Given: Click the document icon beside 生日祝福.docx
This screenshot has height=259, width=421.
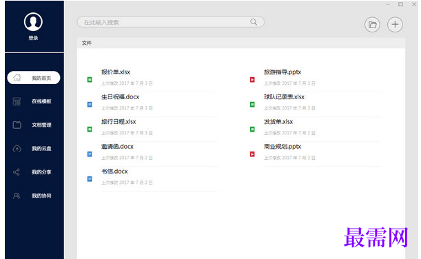Looking at the screenshot, I should tap(90, 105).
